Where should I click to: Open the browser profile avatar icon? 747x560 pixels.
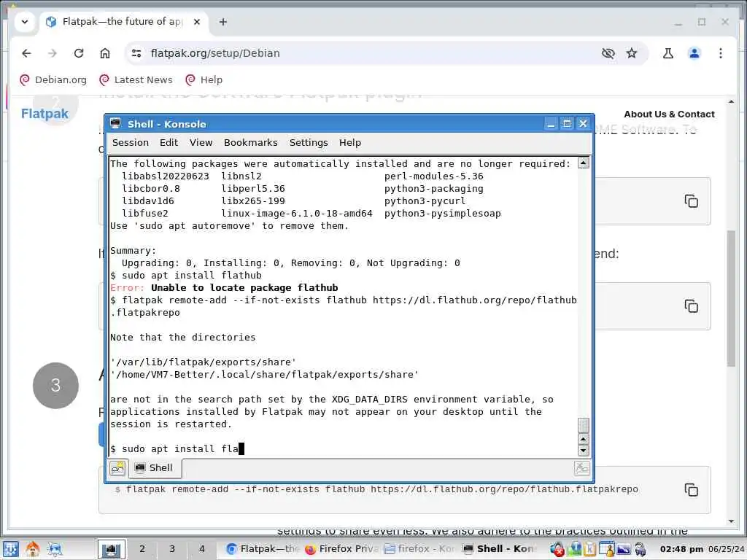[x=694, y=53]
